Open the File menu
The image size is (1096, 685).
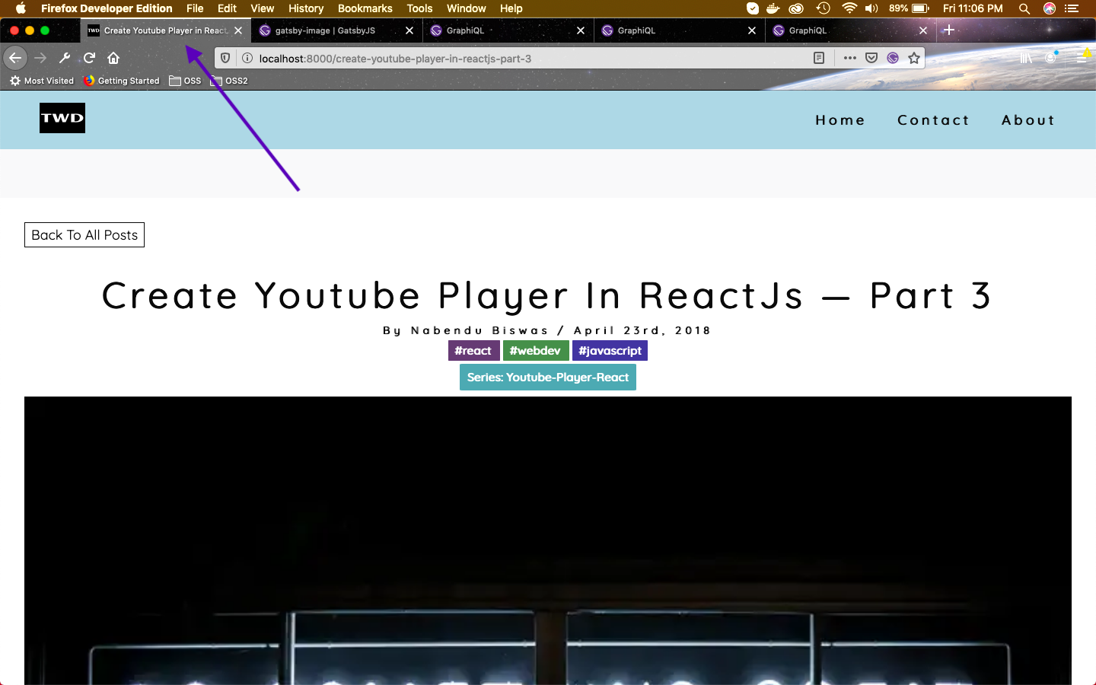(x=195, y=8)
